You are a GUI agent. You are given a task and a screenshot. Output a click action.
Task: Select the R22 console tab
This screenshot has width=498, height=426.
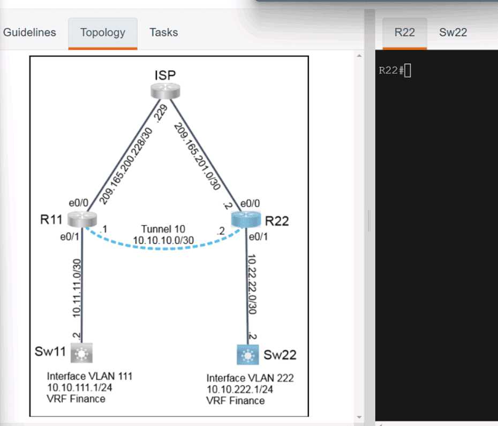404,32
